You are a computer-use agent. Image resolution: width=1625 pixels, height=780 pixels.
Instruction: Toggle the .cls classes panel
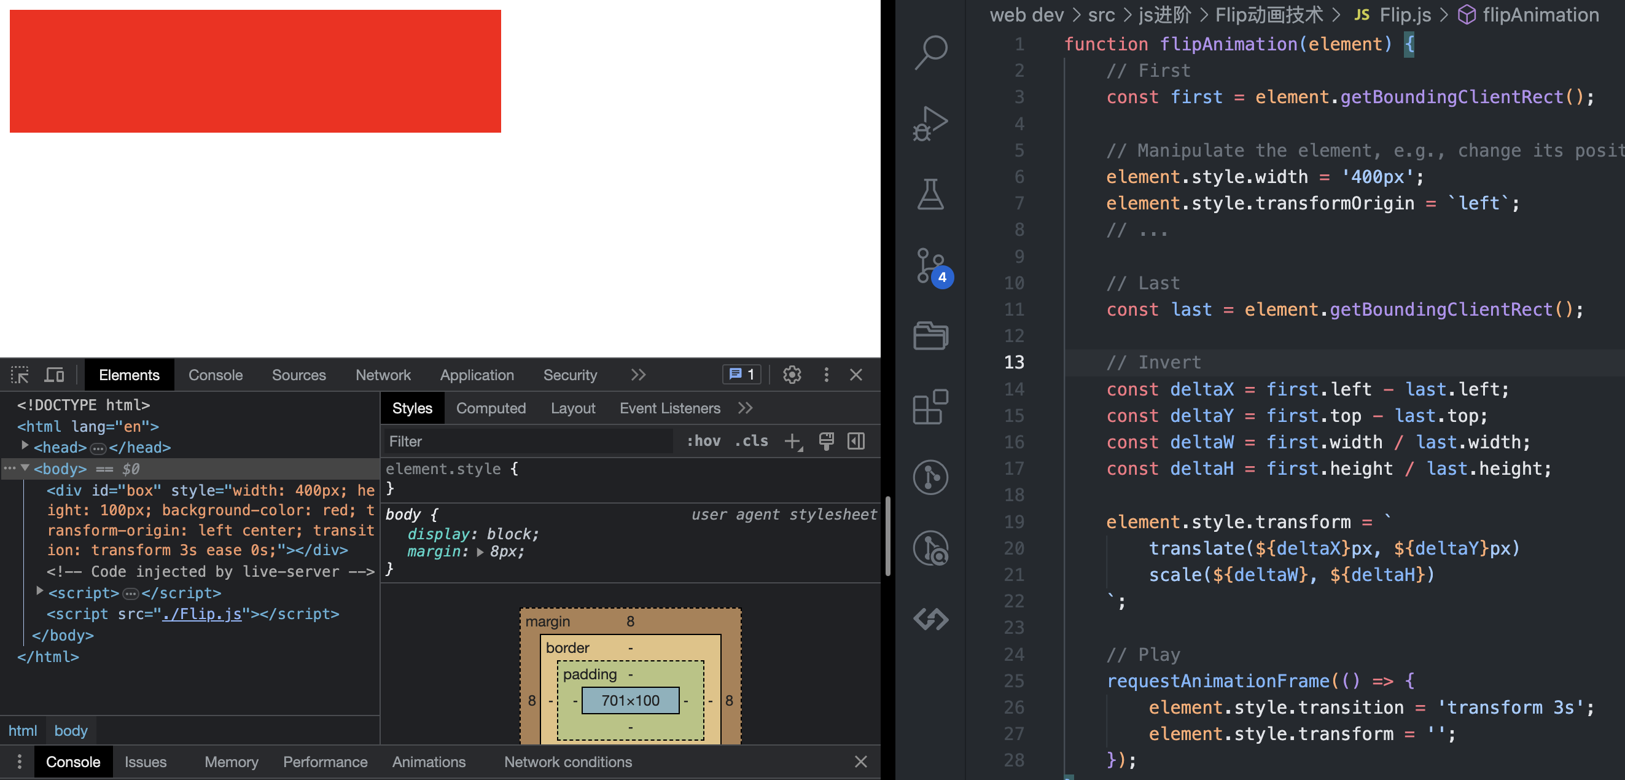pyautogui.click(x=750, y=441)
